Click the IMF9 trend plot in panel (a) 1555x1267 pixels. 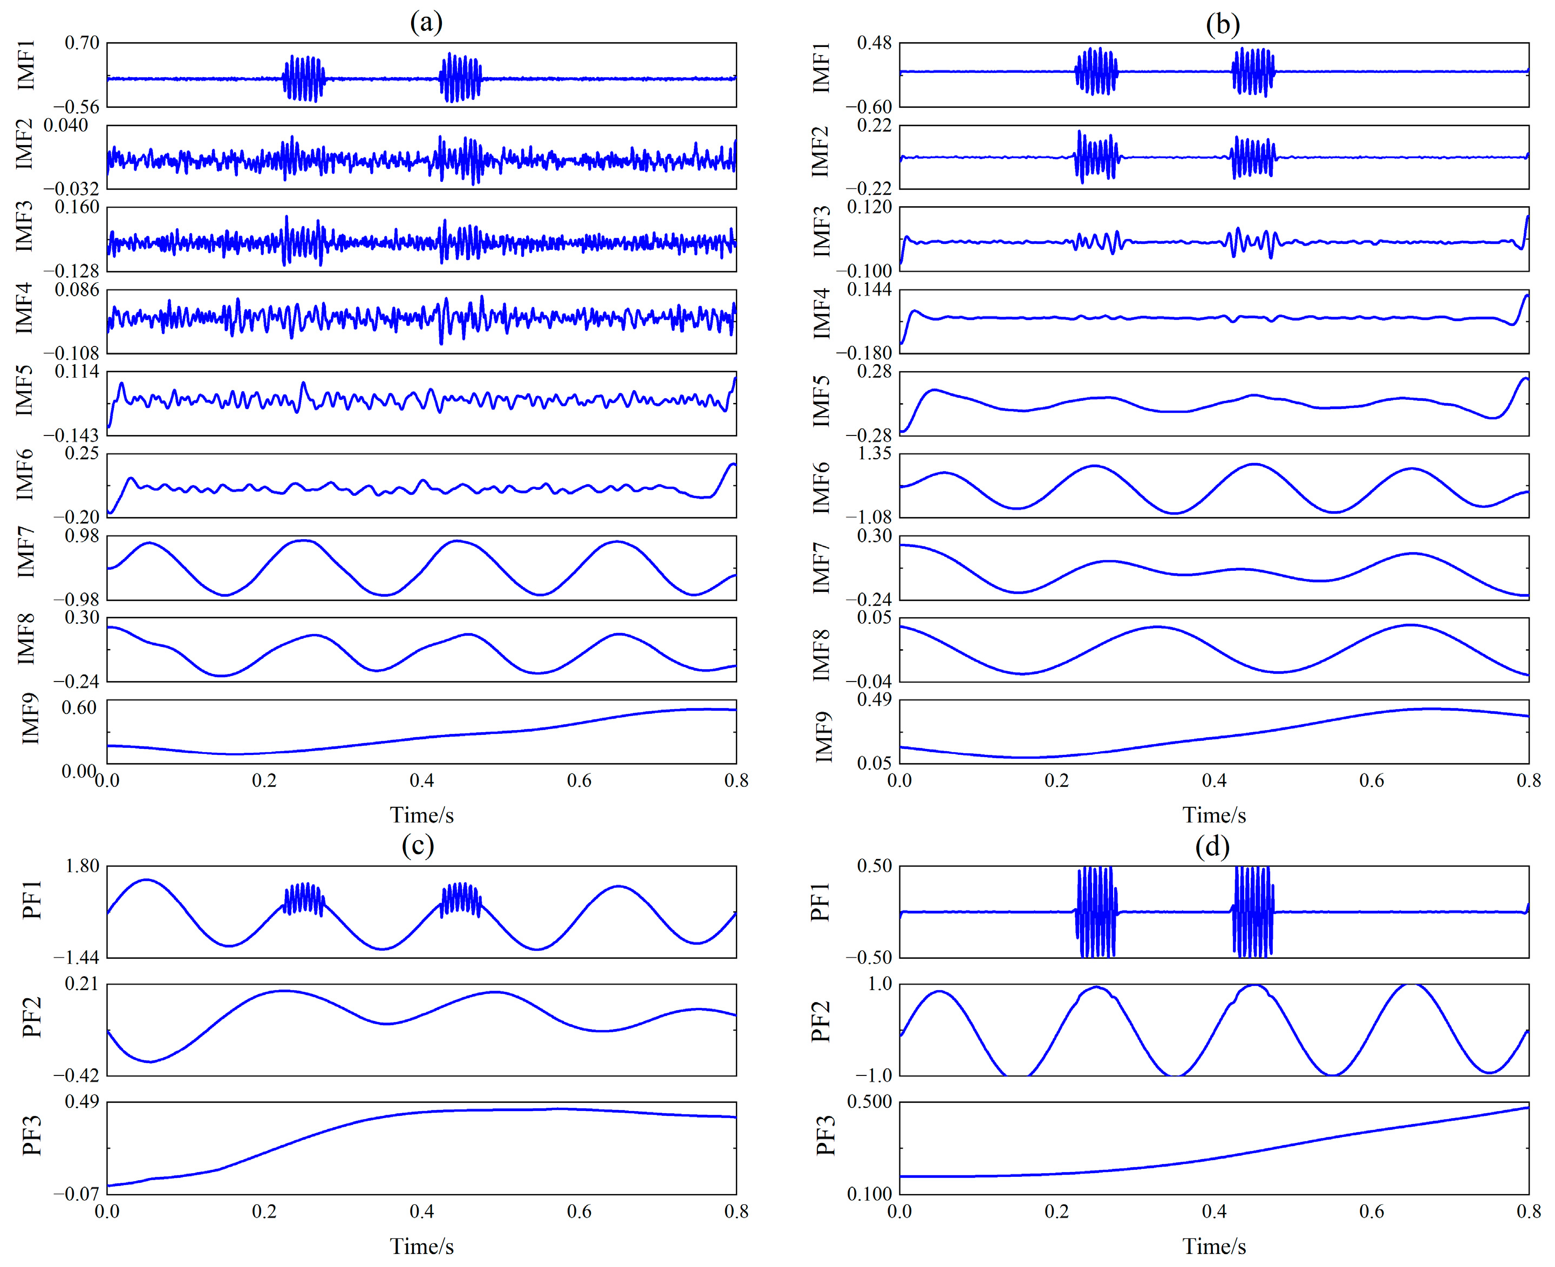pyautogui.click(x=422, y=731)
